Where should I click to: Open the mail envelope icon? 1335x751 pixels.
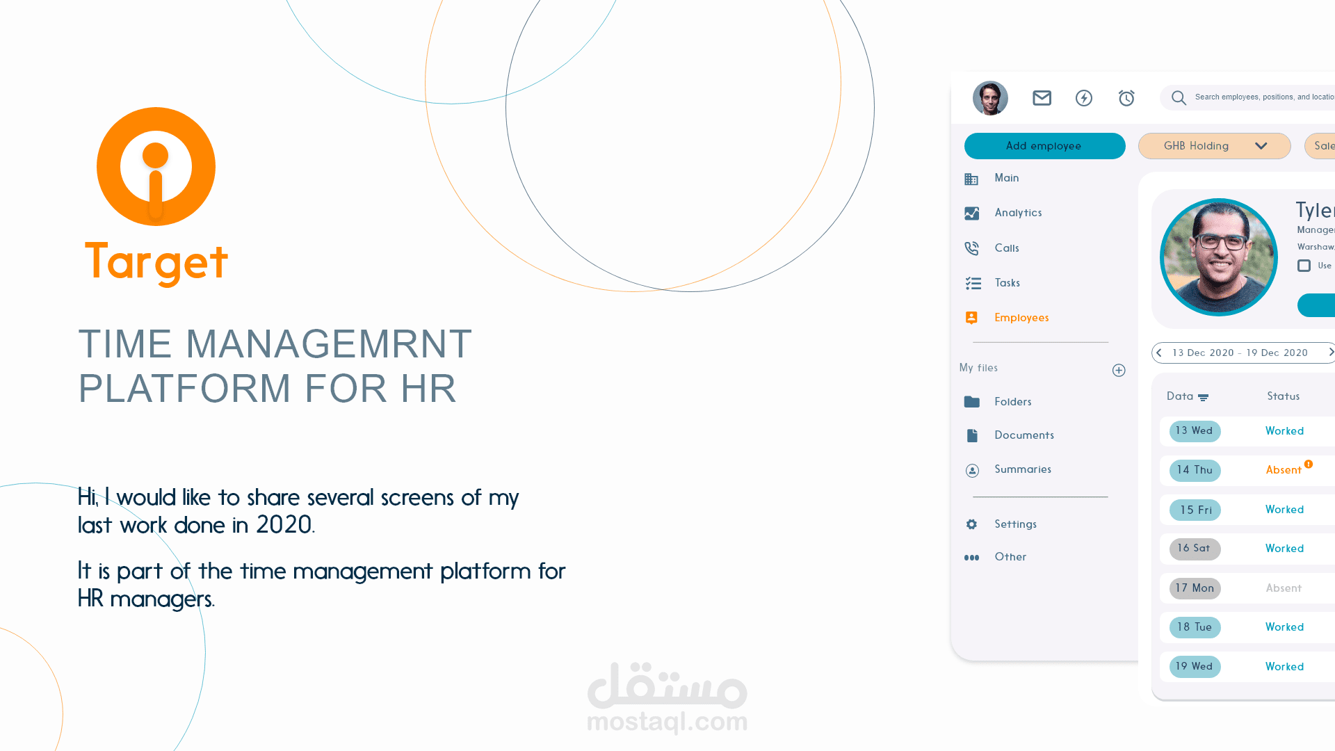[1042, 98]
